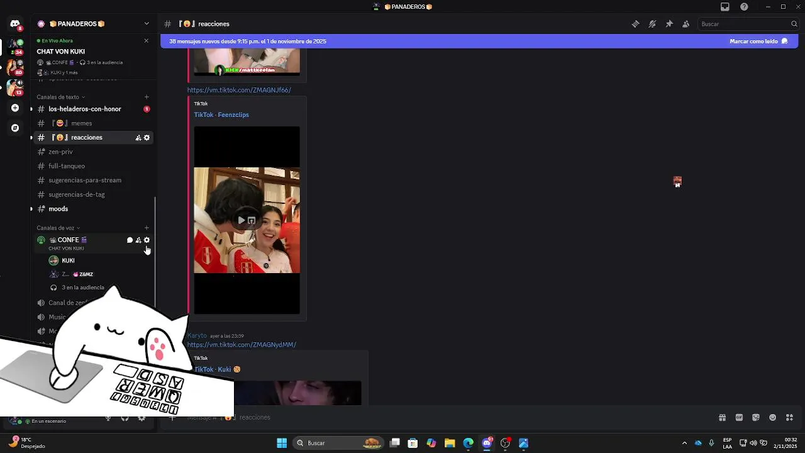Toggle microphone mute in user panel
The height and width of the screenshot is (453, 805).
[108, 418]
